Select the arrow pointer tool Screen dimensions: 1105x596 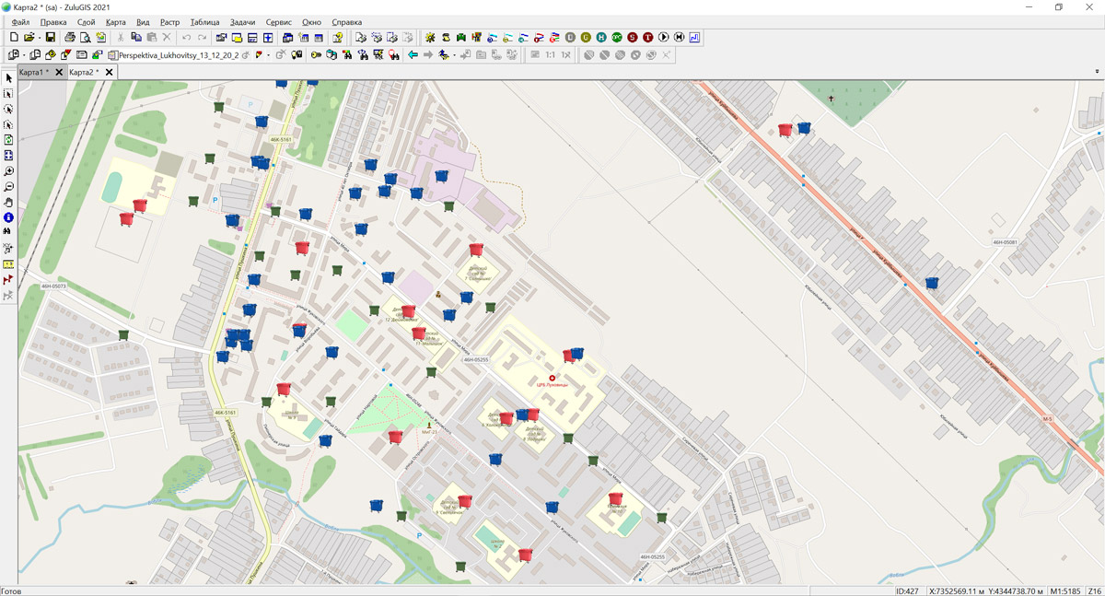click(9, 78)
